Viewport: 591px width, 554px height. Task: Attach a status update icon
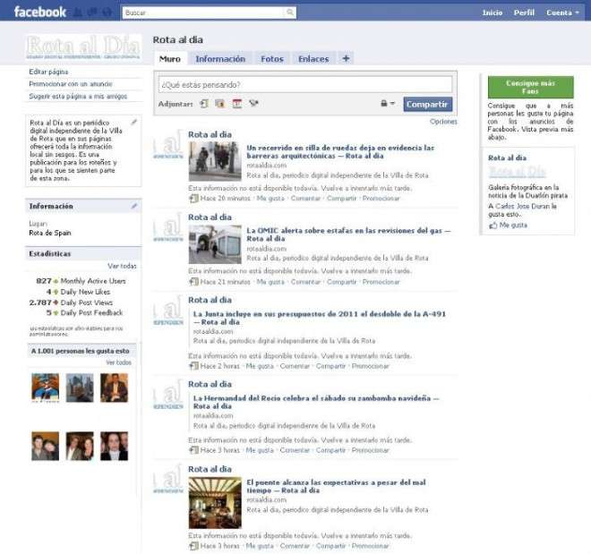click(x=204, y=104)
